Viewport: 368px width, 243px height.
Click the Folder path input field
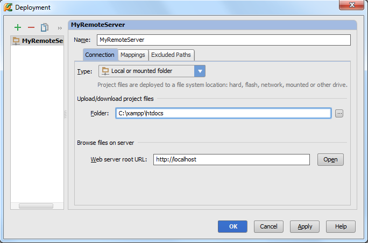pyautogui.click(x=223, y=113)
